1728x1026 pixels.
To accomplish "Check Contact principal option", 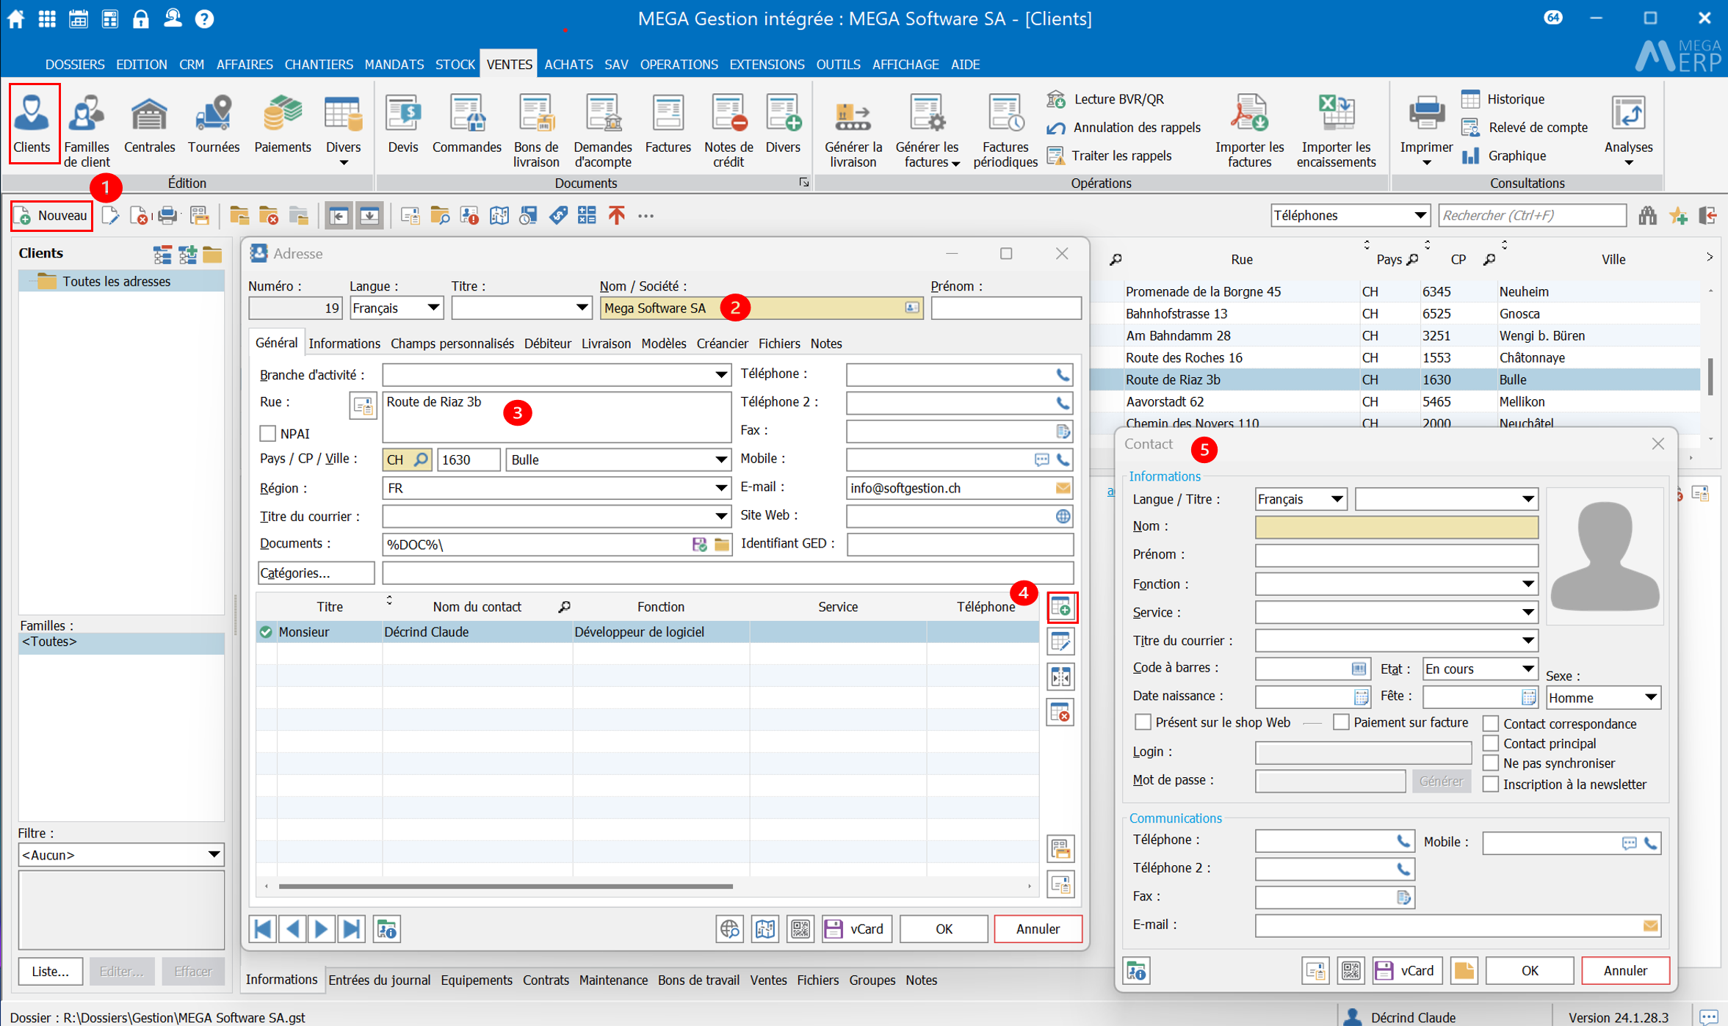I will point(1491,744).
